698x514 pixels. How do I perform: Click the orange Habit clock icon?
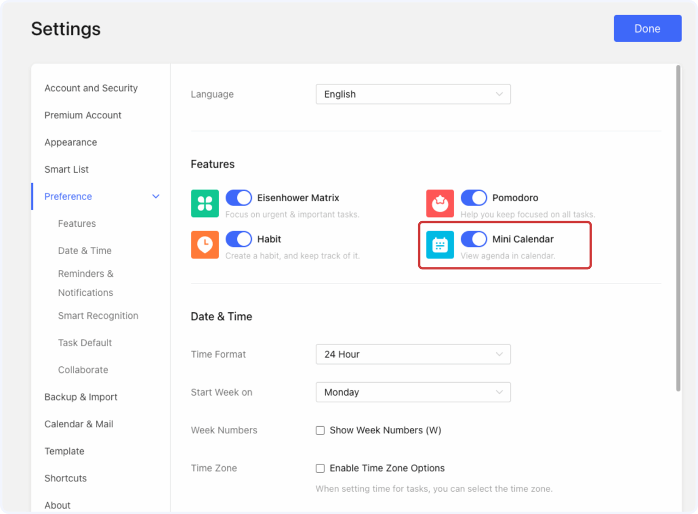pyautogui.click(x=205, y=245)
